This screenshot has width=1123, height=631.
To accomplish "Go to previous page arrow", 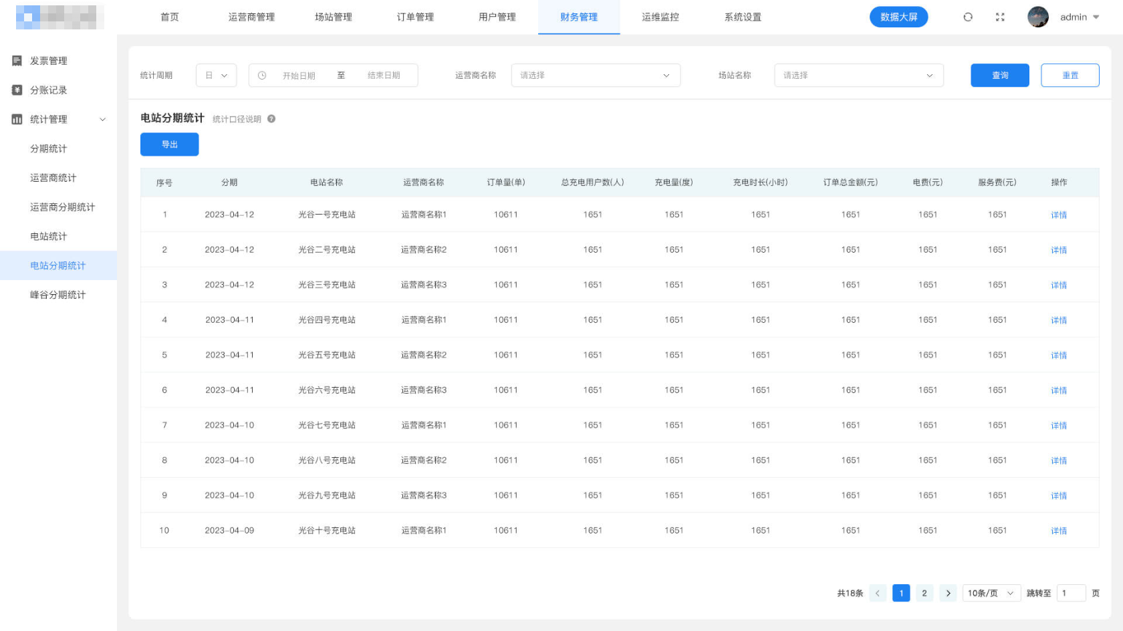I will click(x=878, y=593).
